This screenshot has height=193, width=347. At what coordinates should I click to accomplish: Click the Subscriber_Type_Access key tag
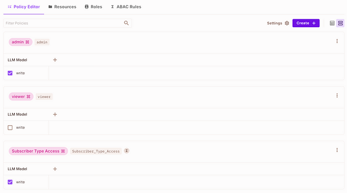[96, 151]
